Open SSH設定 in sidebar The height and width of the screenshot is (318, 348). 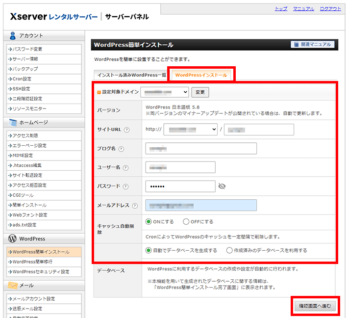(x=44, y=89)
